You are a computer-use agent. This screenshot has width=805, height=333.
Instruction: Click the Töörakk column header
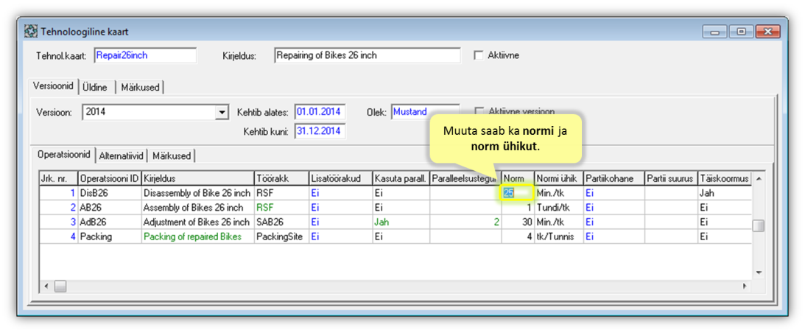(x=281, y=178)
